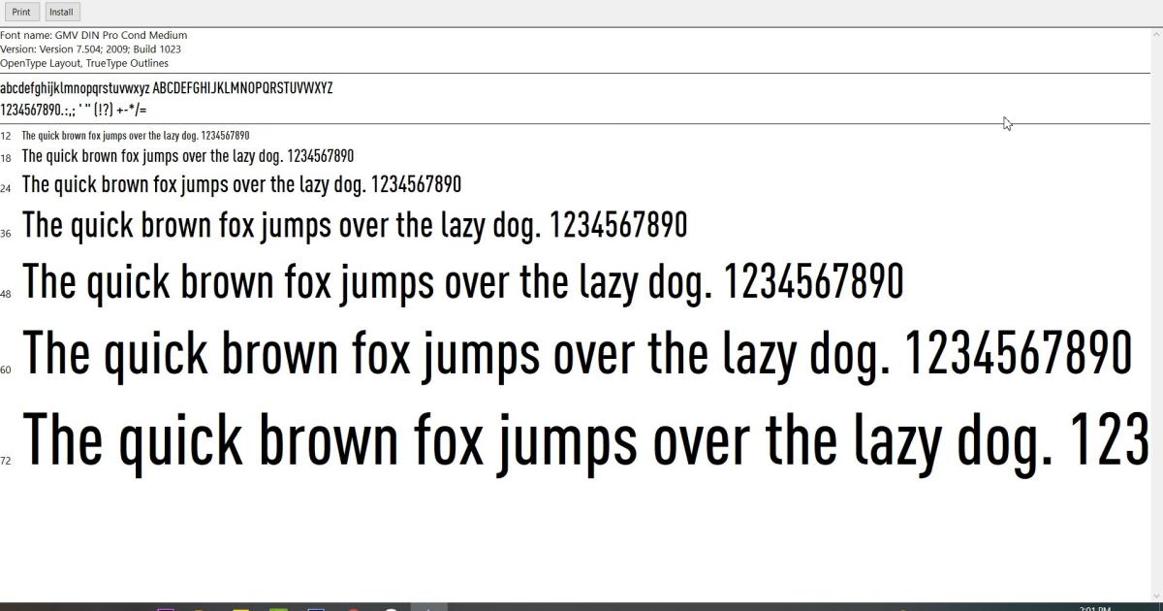Click the version line showing Build 1023
The image size is (1163, 611).
tap(89, 48)
